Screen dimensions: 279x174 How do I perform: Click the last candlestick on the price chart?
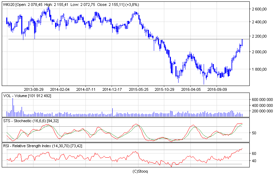click(242, 42)
